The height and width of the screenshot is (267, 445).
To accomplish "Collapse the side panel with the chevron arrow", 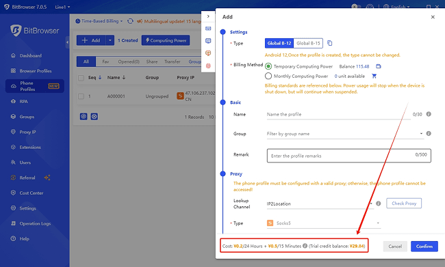I will [208, 16].
